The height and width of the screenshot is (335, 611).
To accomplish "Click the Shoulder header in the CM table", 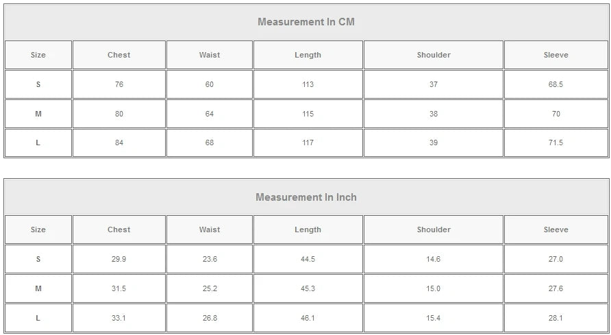I will point(434,55).
